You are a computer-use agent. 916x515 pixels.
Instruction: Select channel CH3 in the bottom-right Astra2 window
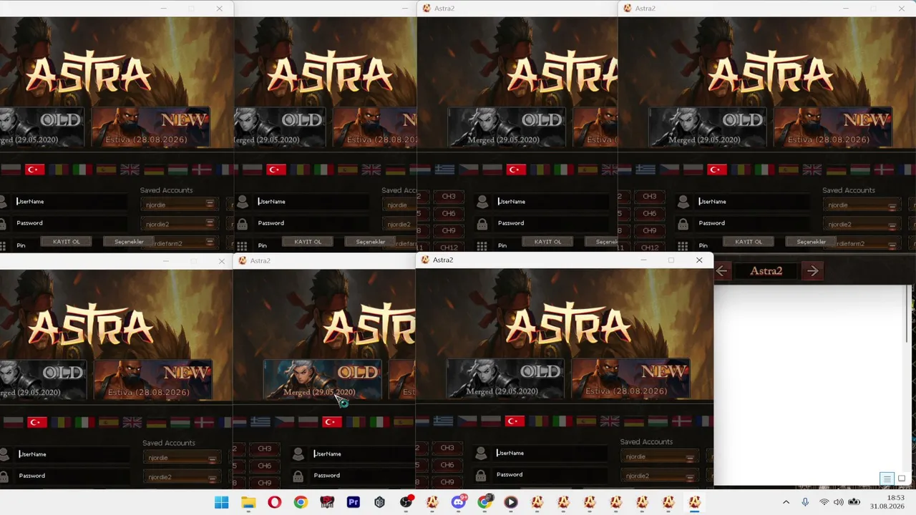click(447, 448)
